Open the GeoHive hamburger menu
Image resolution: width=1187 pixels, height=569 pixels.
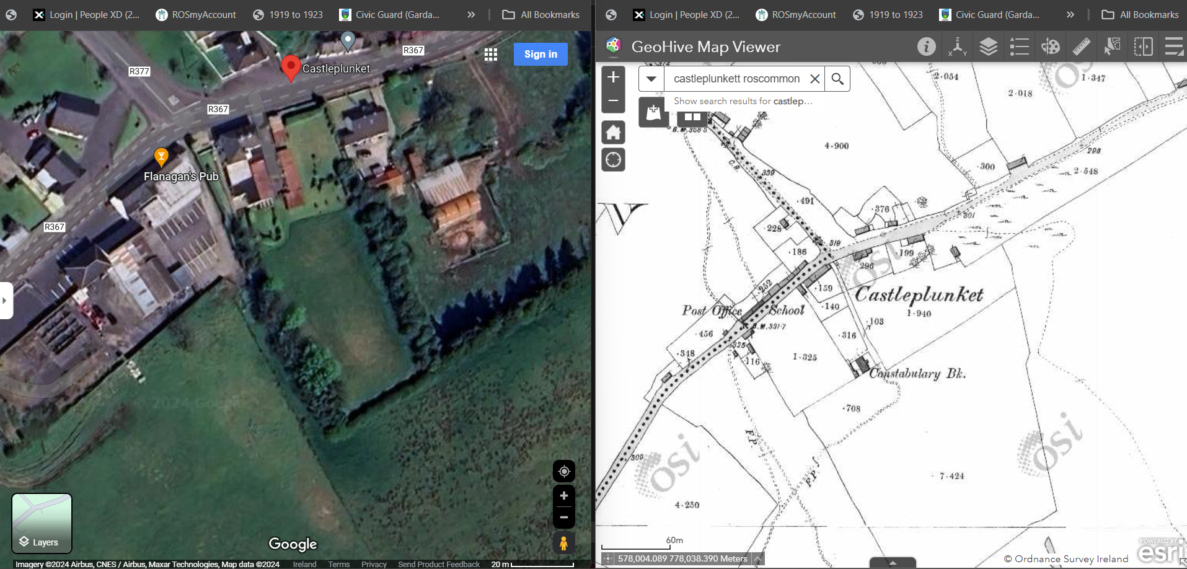pyautogui.click(x=1174, y=46)
